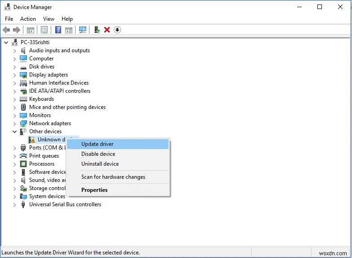Screen dimensions: 352x258
Task: Select the Keyboards tree label
Action: (x=41, y=99)
